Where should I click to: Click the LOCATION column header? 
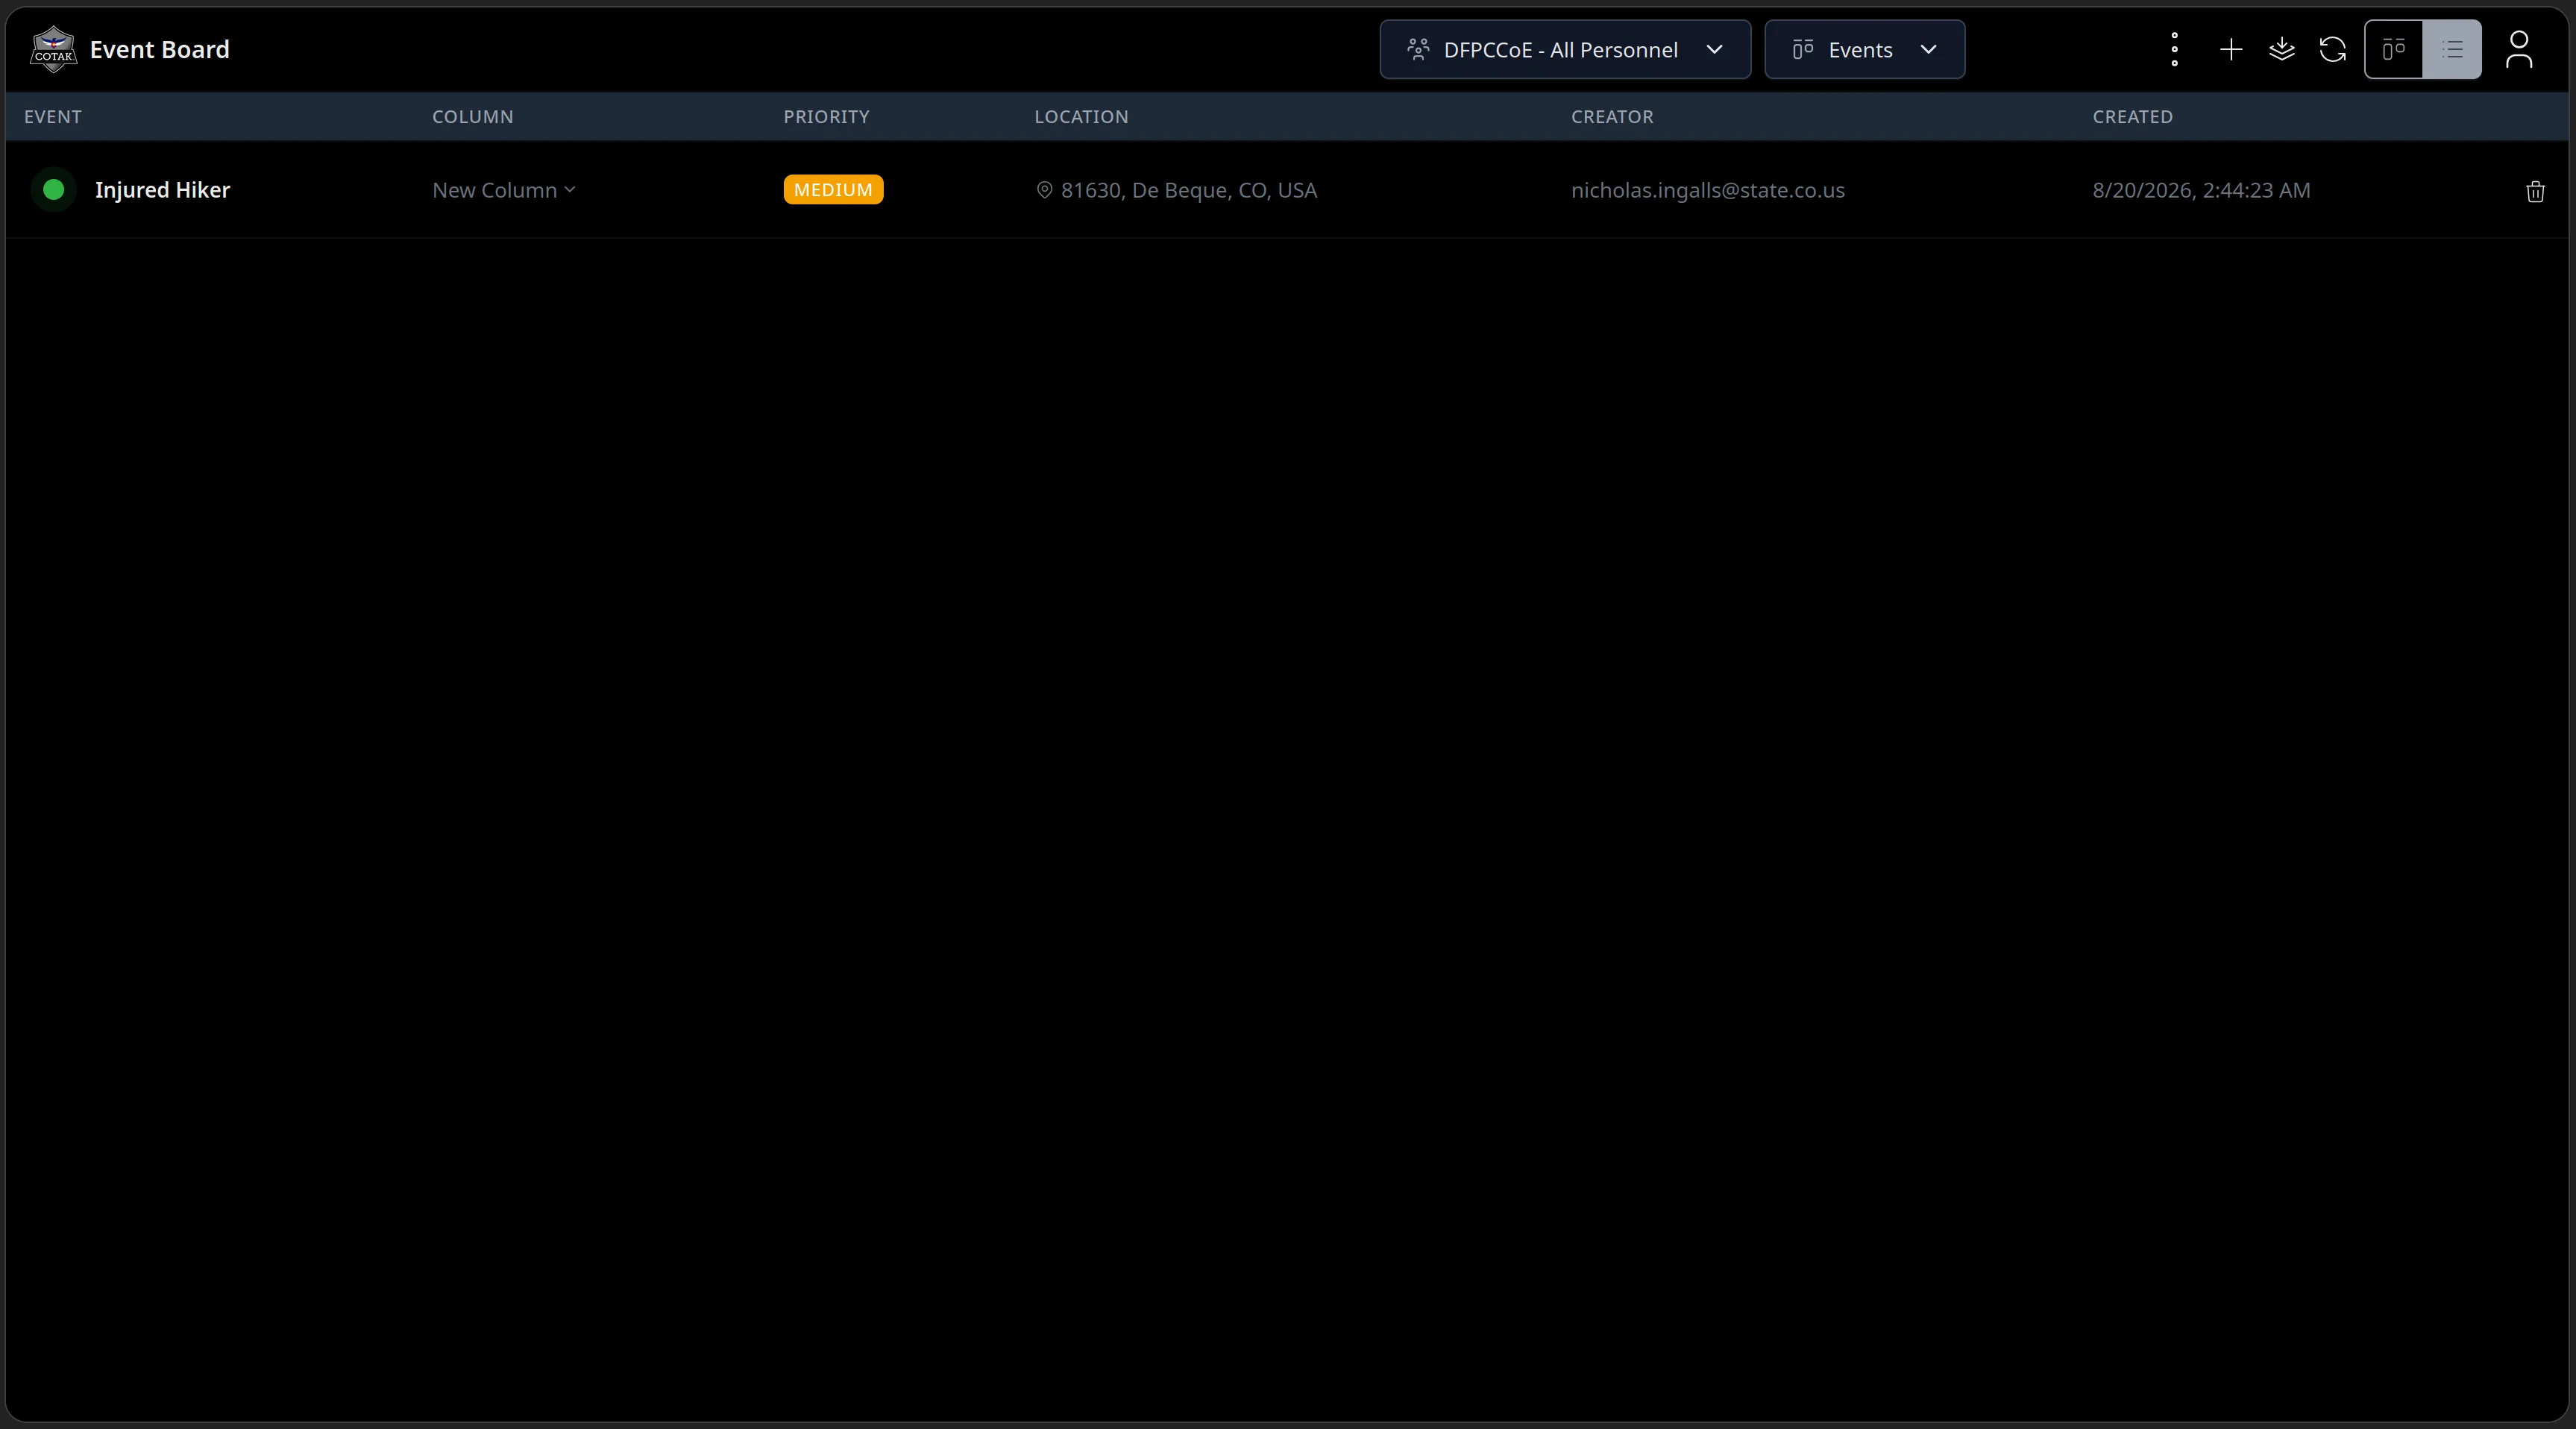tap(1081, 116)
